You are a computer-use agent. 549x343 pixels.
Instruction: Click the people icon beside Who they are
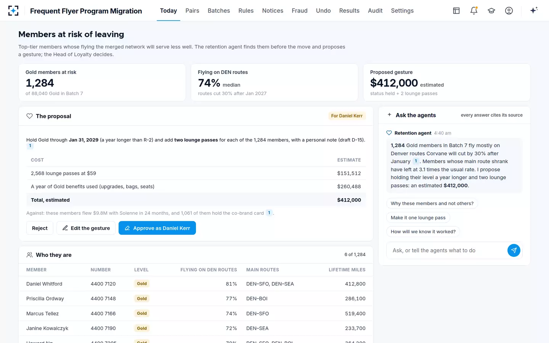click(29, 255)
